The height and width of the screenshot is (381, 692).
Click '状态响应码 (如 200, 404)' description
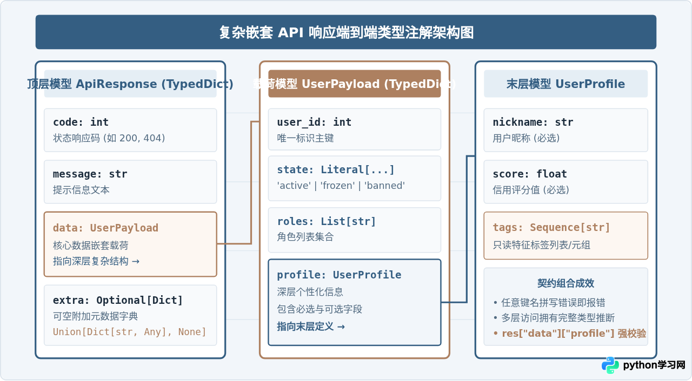(x=109, y=138)
